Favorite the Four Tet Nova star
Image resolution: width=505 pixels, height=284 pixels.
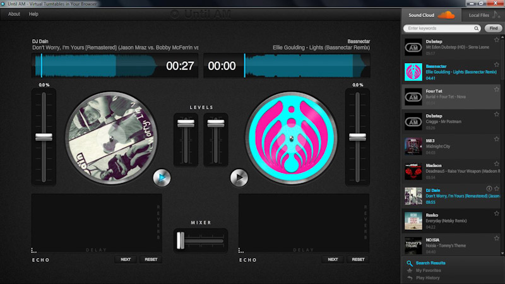pyautogui.click(x=496, y=90)
